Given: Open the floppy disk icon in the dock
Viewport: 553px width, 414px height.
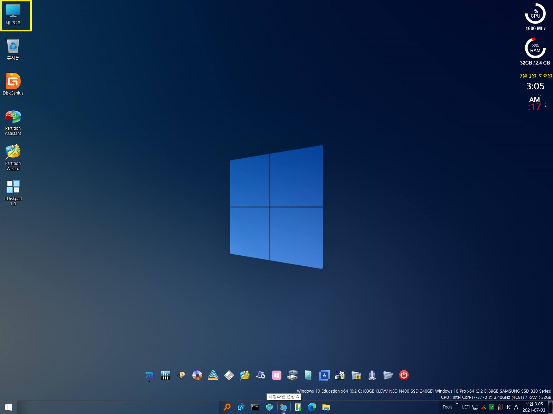Looking at the screenshot, I should 229,375.
